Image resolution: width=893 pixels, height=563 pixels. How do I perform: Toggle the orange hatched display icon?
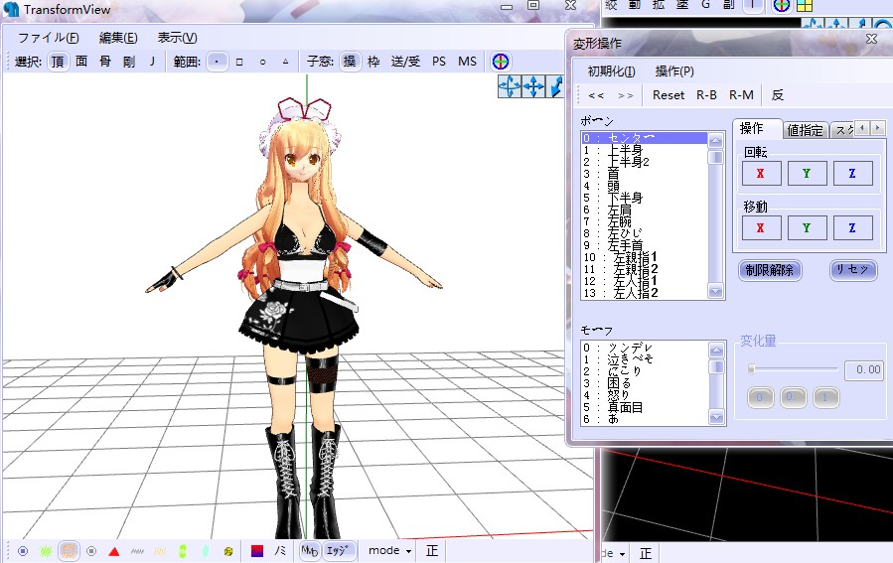pos(69,551)
